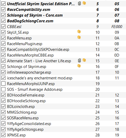Image resolution: width=126 pixels, height=138 pixels.
Task: Select RaceMenuMorphsCBBE.esp name
Action: [x=30, y=55]
